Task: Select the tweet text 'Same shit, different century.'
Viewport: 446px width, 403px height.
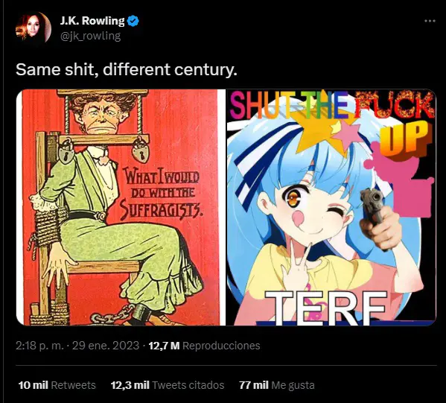Action: click(127, 69)
